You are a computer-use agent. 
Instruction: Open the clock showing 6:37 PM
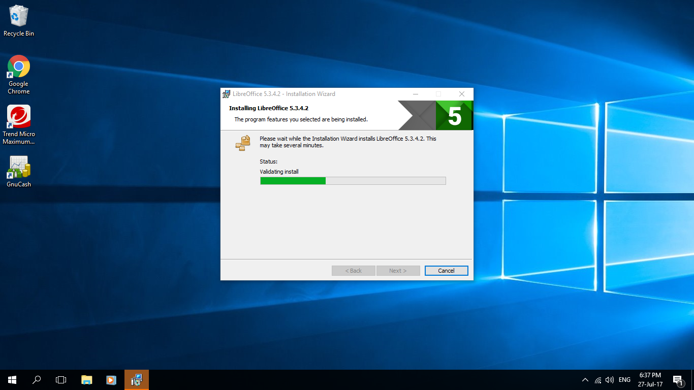tap(650, 380)
